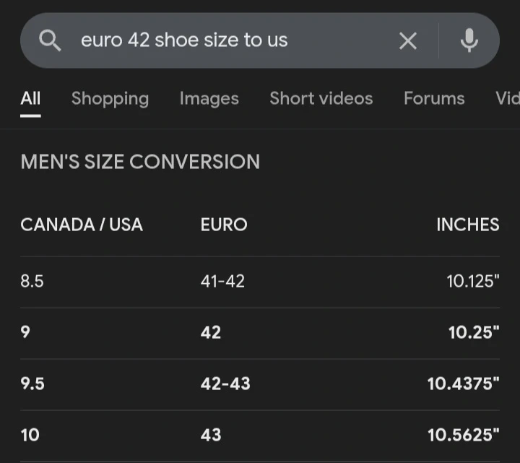The height and width of the screenshot is (463, 520).
Task: Click the search field containing 'euro 42 shoe size to us'
Action: (x=217, y=40)
